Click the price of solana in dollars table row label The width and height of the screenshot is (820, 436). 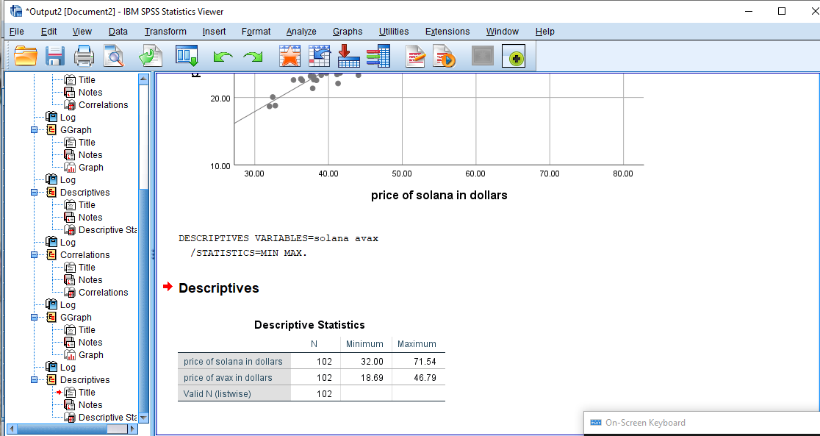[x=233, y=362]
